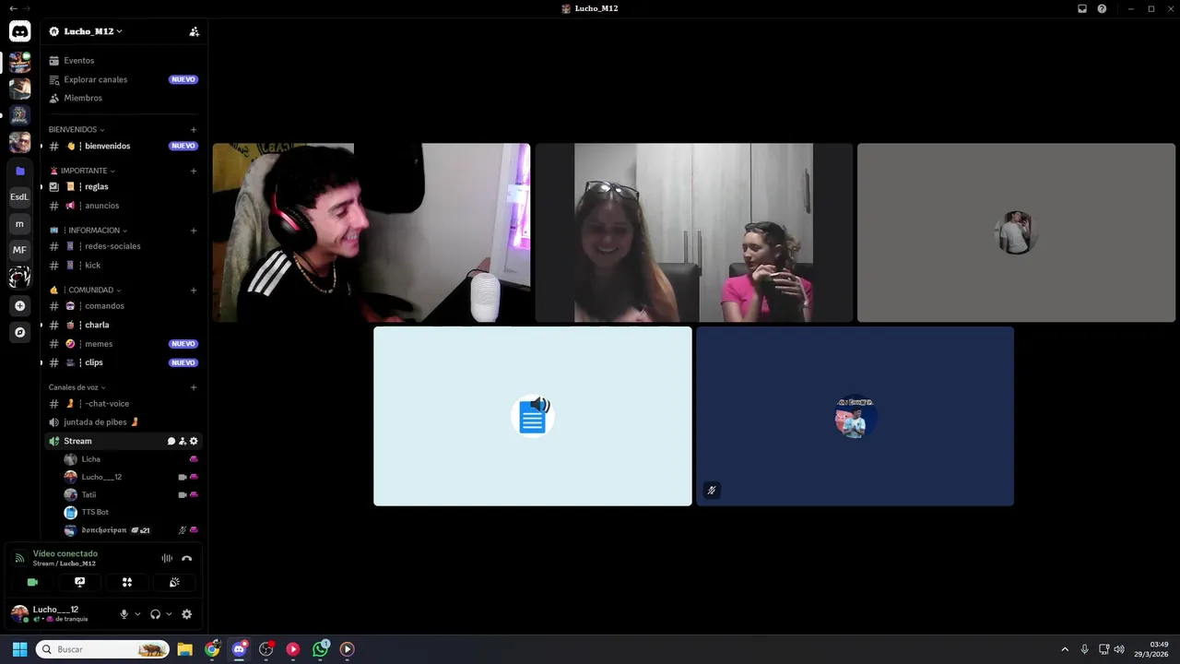1180x664 pixels.
Task: Create channel in INFORMACION category
Action: (x=194, y=231)
